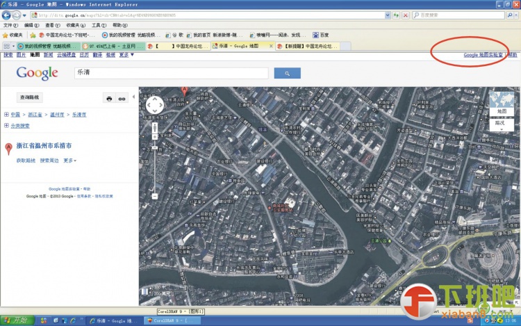Click the print icon in side panel
This screenshot has height=326, width=521.
(x=109, y=99)
